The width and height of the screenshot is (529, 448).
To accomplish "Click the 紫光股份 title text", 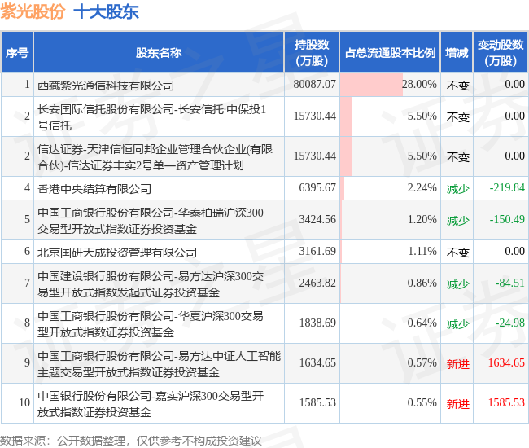I will (x=33, y=11).
